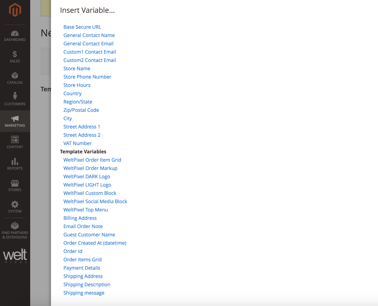Screen dimensions: 378x306
Task: Insert the WeltPixel Social Media Block
Action: [95, 201]
